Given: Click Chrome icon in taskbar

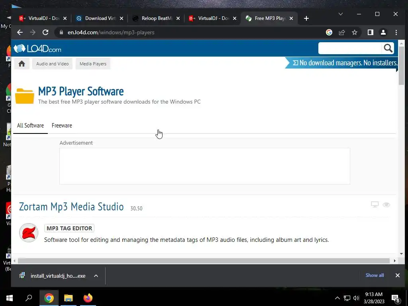Looking at the screenshot, I should 49,298.
